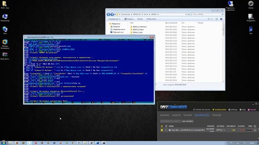Open recent pages dropdown beside Explorer's Forward arrow
Viewport: 259px width, 145px height.
[115, 14]
